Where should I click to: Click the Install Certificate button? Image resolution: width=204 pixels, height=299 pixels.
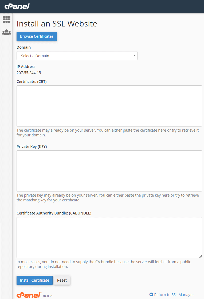tap(34, 280)
